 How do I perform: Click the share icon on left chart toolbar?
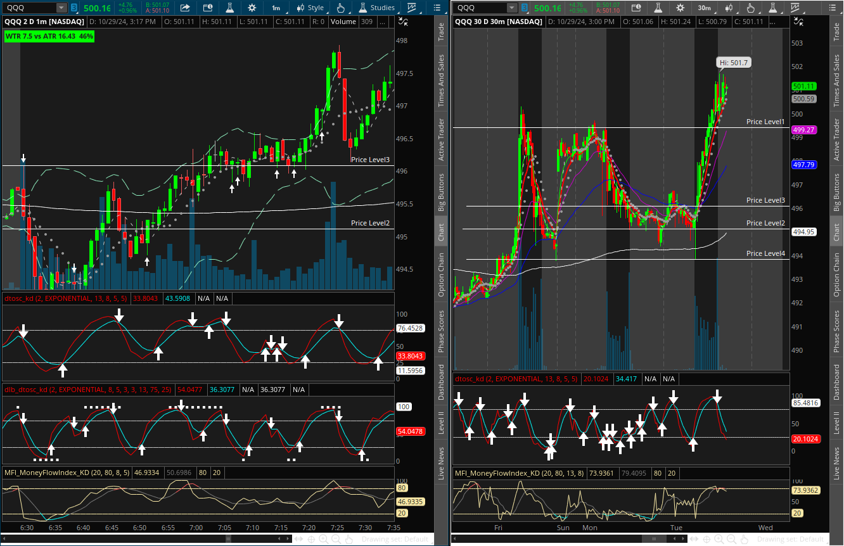(184, 8)
